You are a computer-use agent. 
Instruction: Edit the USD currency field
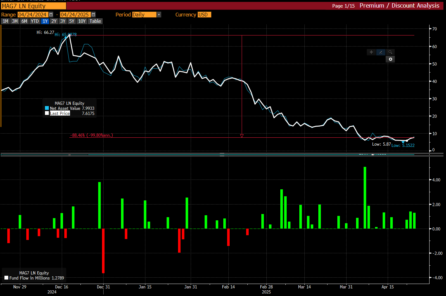[204, 15]
